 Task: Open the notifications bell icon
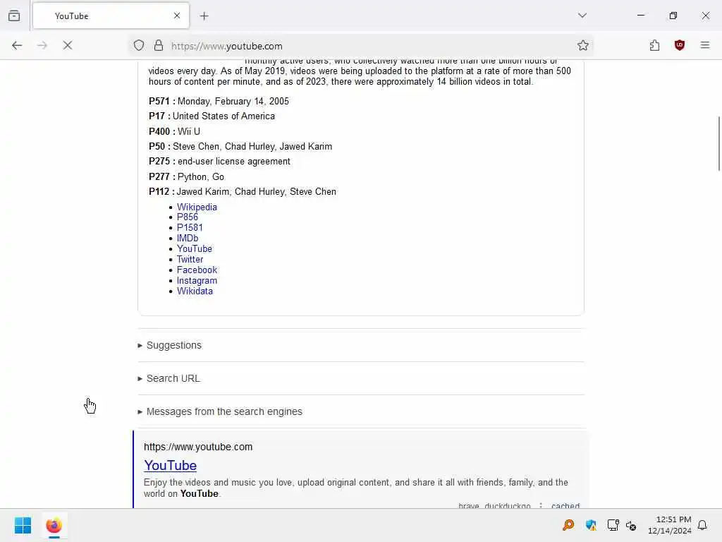[702, 525]
